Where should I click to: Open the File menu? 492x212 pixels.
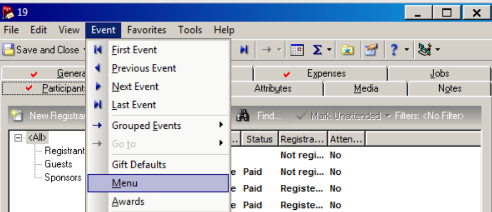(x=11, y=30)
